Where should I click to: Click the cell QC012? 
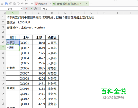tap(26, 99)
